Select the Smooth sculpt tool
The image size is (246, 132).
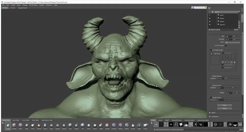tap(14, 125)
